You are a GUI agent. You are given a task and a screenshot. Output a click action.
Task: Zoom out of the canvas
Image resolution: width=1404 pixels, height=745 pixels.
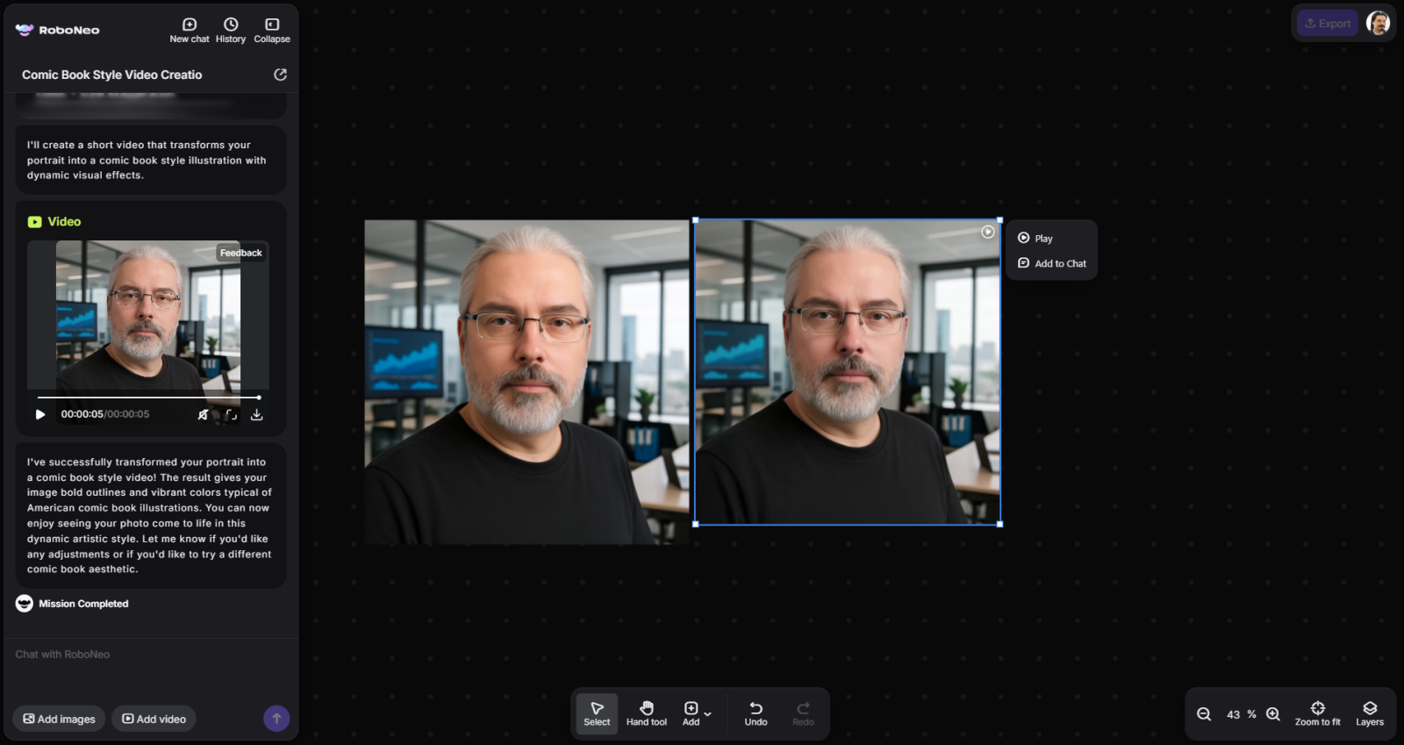point(1204,714)
